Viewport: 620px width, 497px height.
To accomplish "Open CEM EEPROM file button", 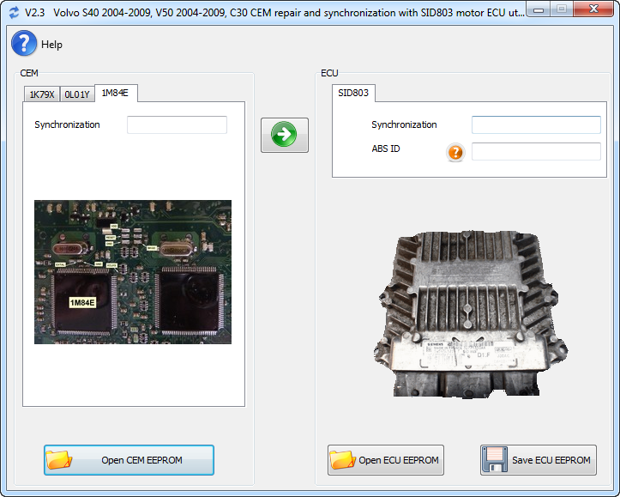I will coord(129,460).
